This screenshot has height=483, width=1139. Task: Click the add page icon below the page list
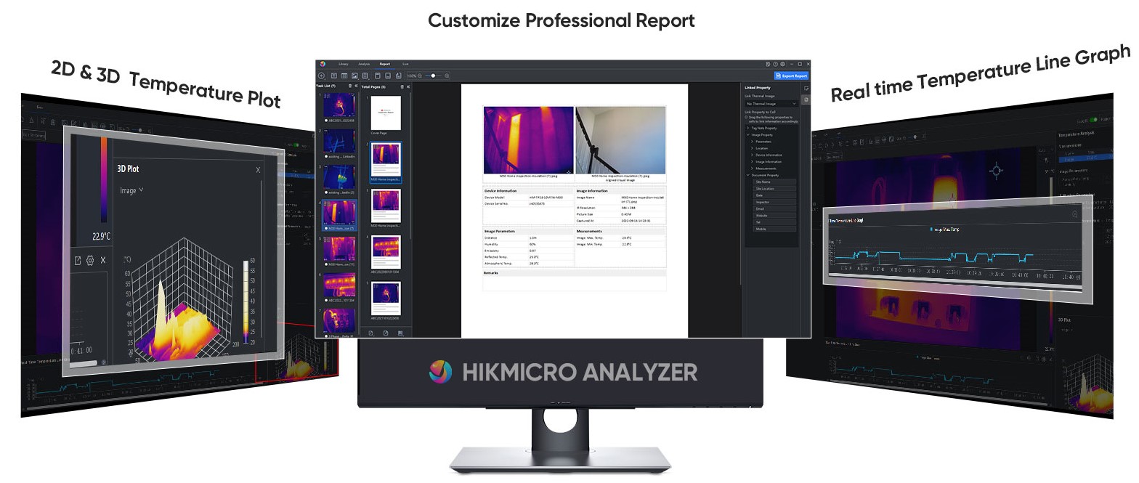370,333
